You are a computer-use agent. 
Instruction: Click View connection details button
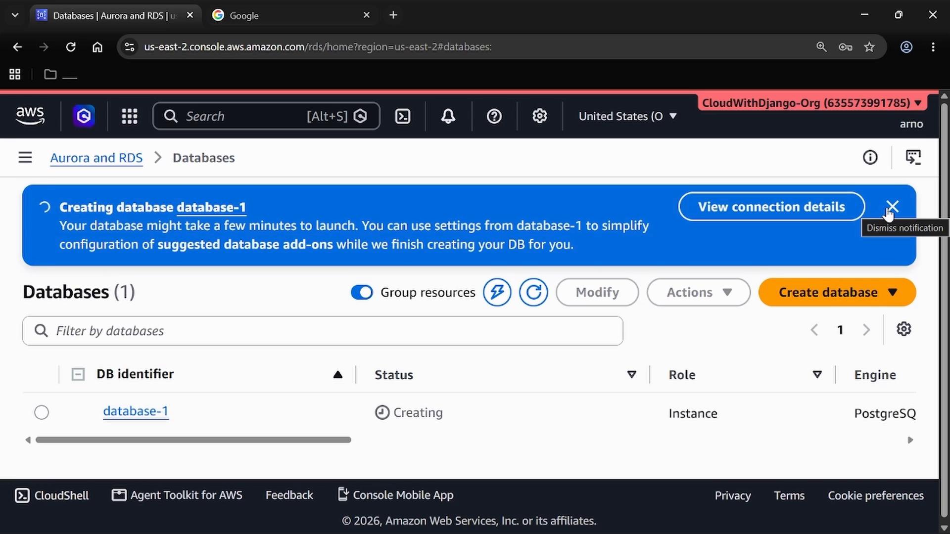pyautogui.click(x=771, y=207)
